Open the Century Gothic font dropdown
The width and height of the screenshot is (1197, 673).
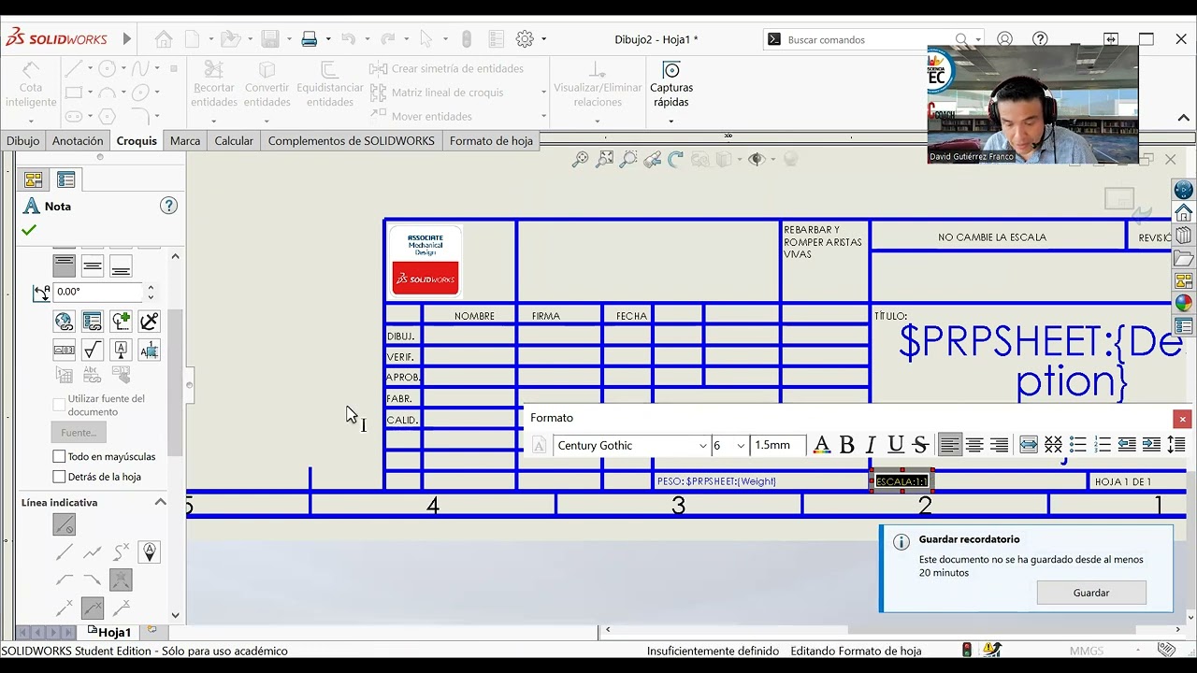coord(703,446)
